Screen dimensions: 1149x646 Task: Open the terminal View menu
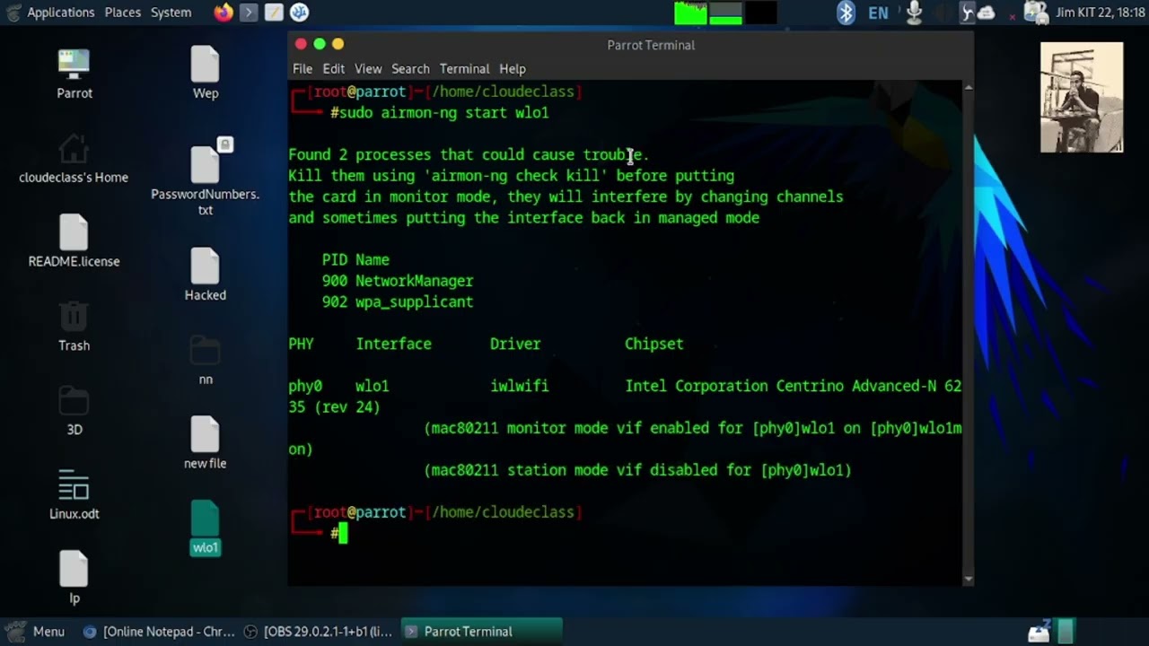click(x=368, y=69)
